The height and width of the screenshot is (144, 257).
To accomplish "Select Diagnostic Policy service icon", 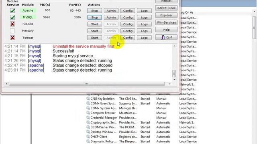I will 88,141.
